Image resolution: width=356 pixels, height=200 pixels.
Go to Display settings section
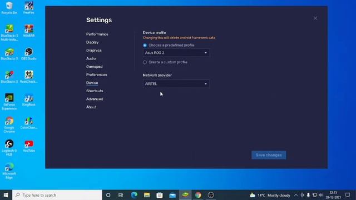[92, 42]
